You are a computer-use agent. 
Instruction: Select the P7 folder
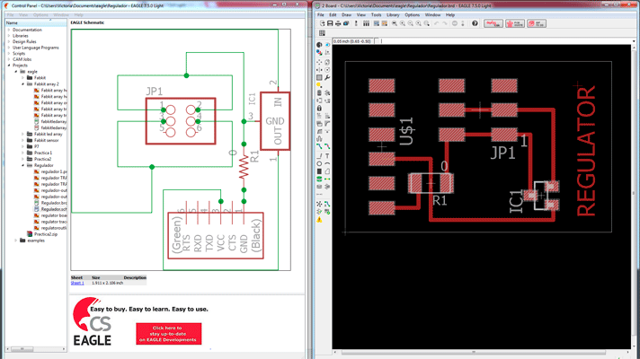(33, 146)
